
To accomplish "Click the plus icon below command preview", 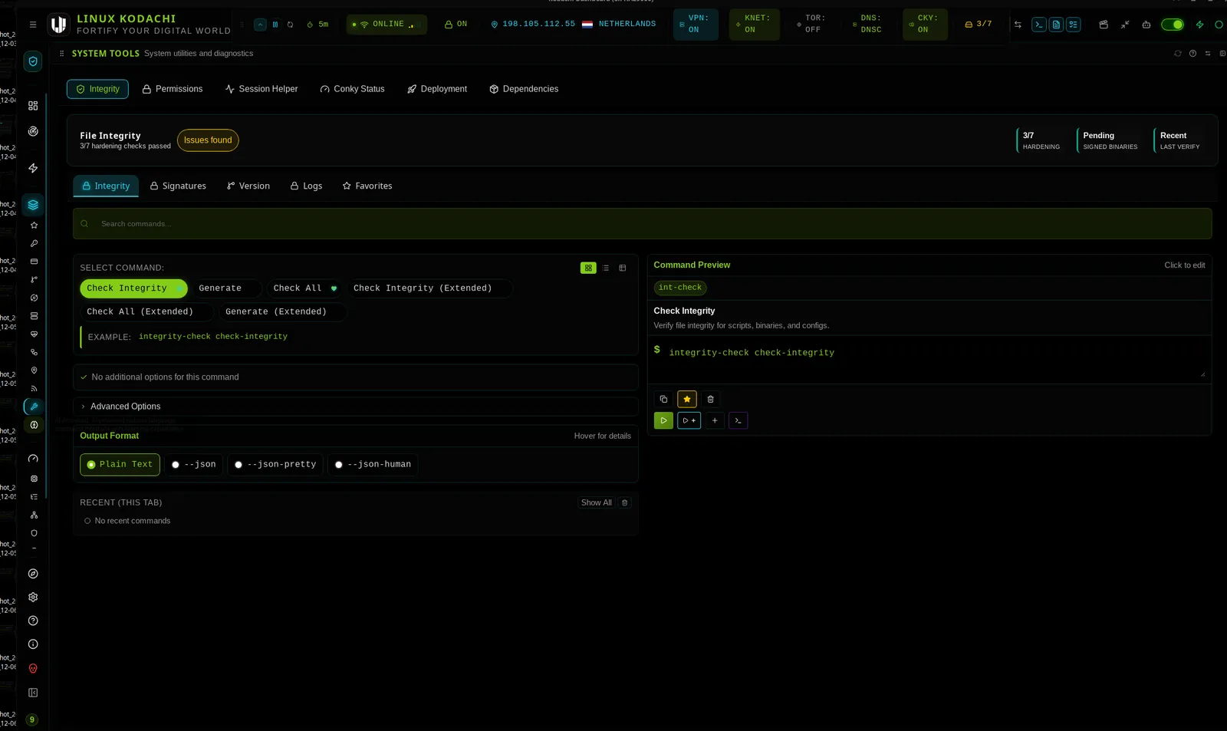I will pyautogui.click(x=715, y=421).
